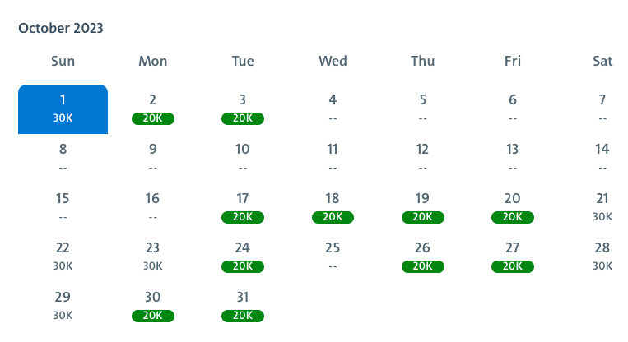Choose October 10 date cell
The image size is (628, 342).
click(243, 158)
